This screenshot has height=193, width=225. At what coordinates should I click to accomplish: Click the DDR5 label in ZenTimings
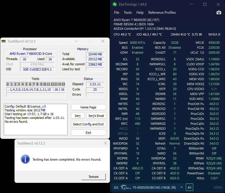tap(218, 187)
